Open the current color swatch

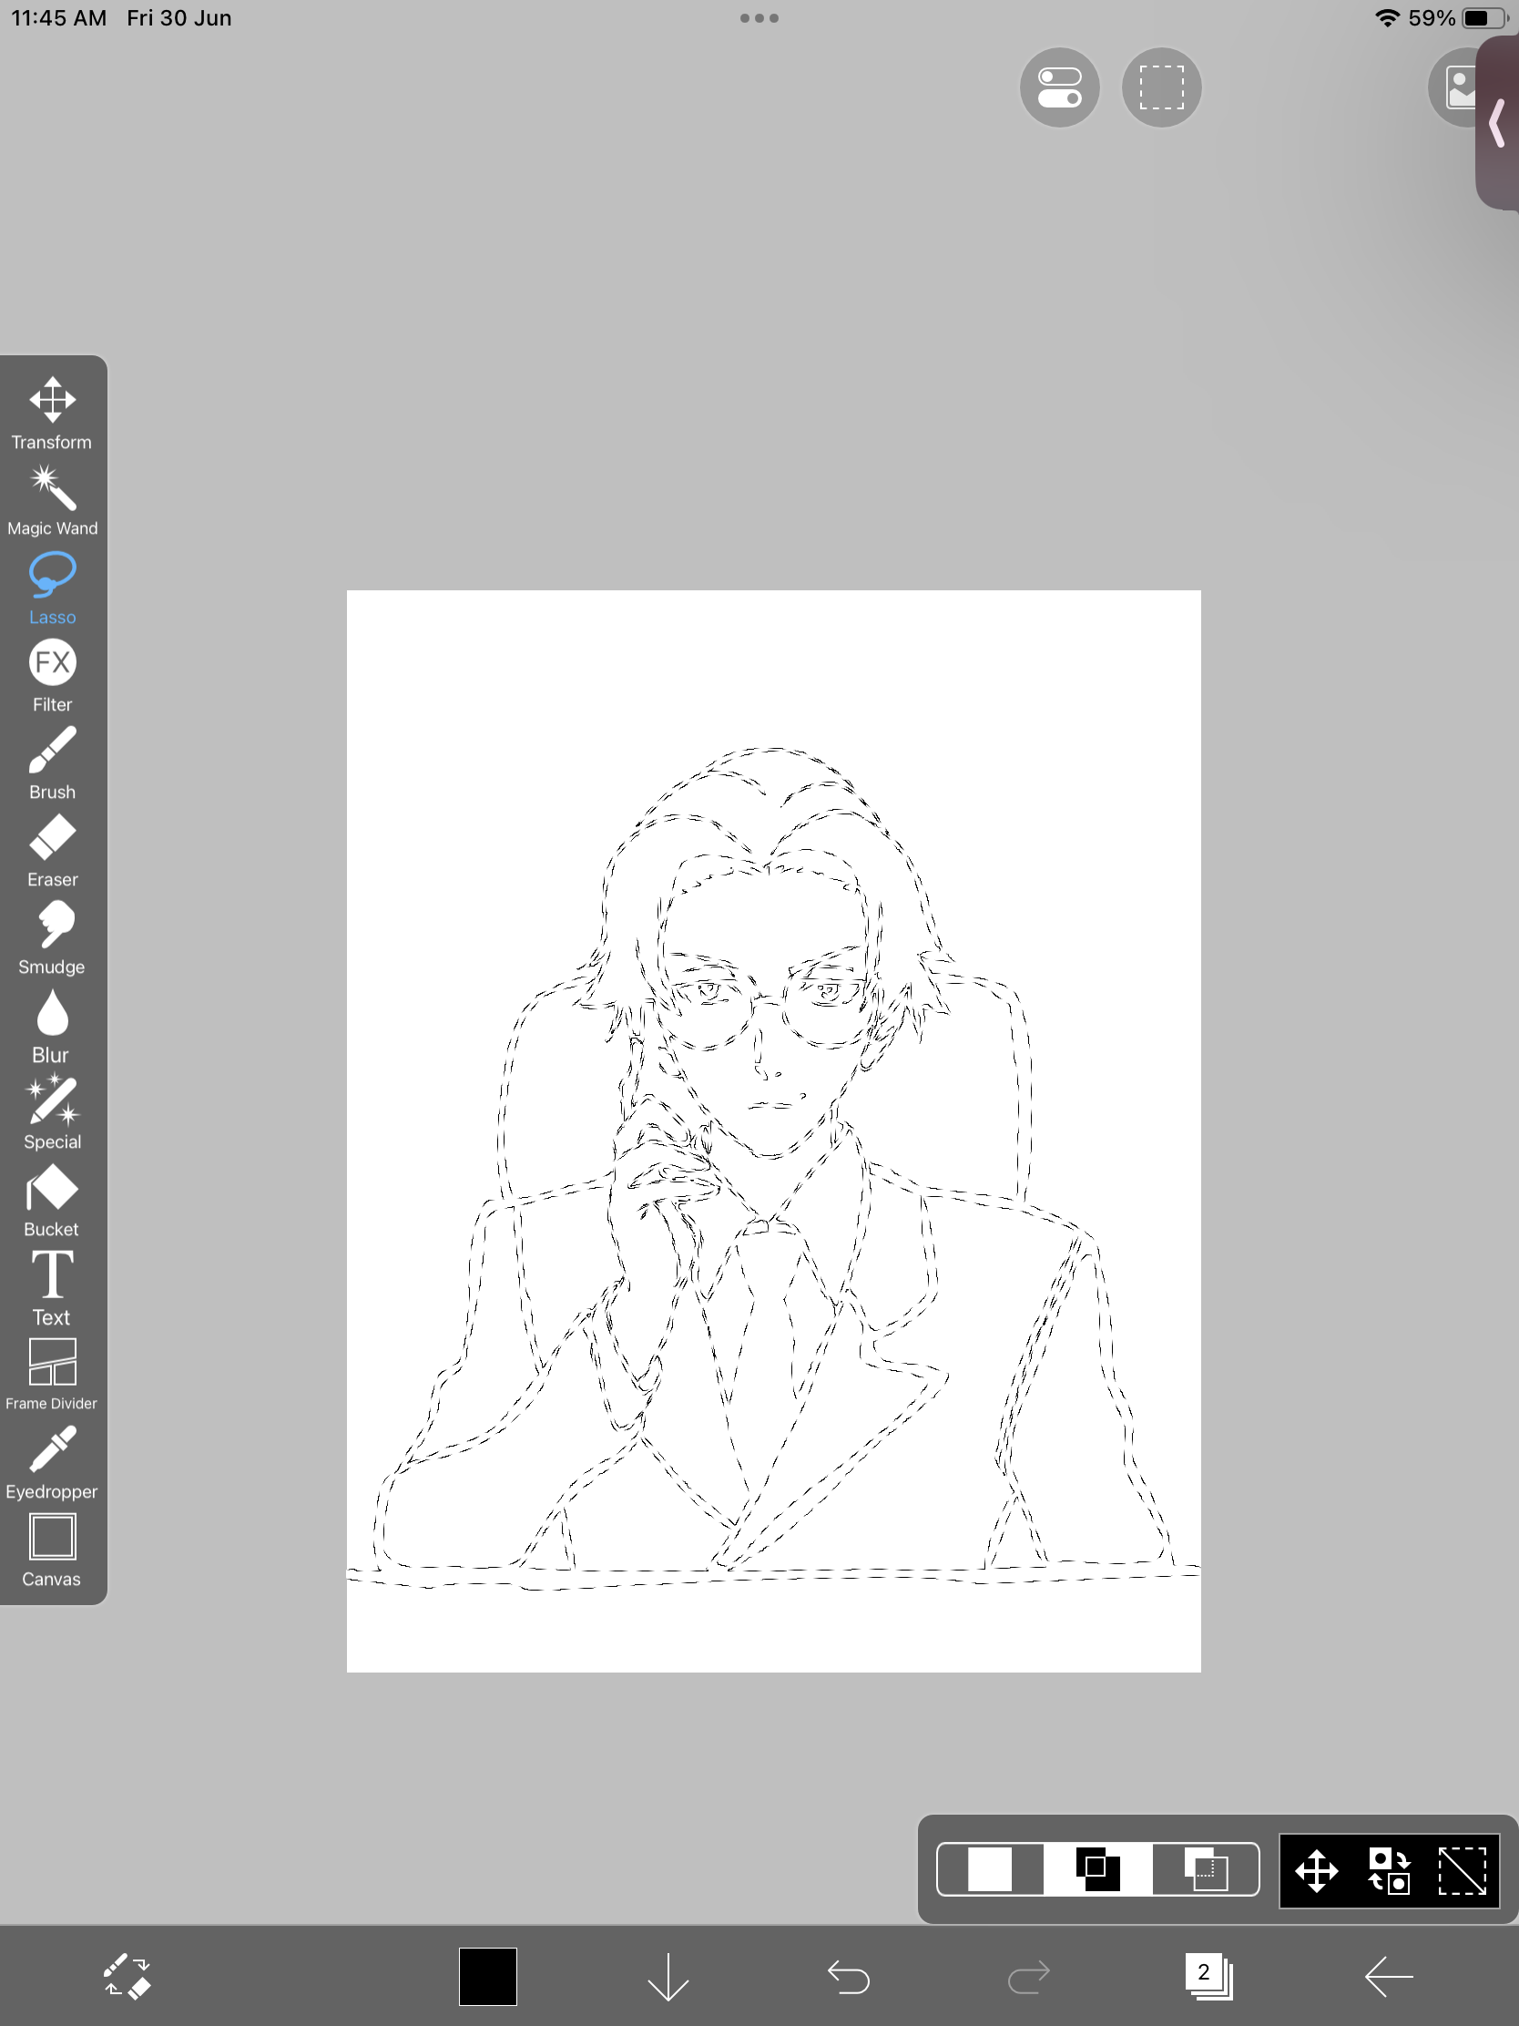point(488,1979)
